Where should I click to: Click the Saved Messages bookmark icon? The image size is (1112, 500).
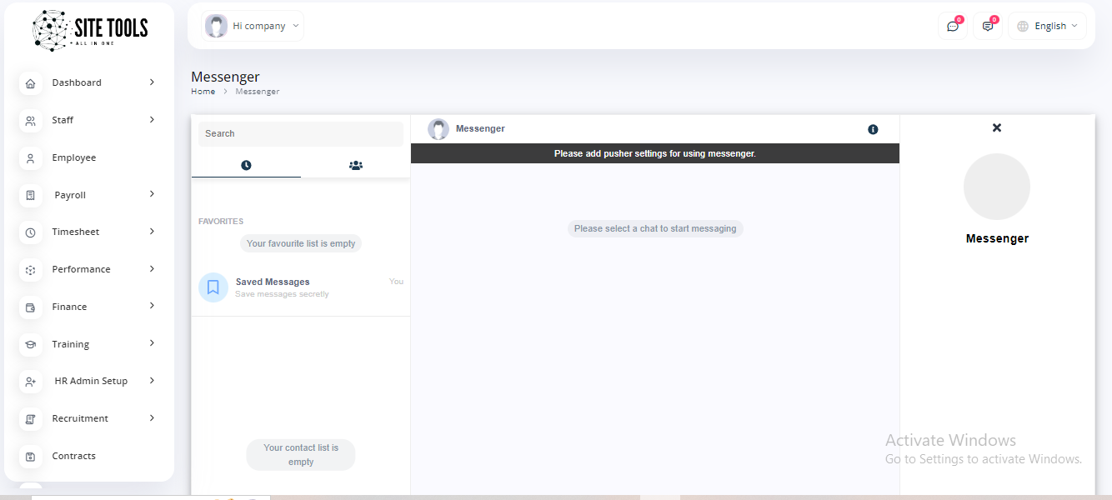point(213,287)
